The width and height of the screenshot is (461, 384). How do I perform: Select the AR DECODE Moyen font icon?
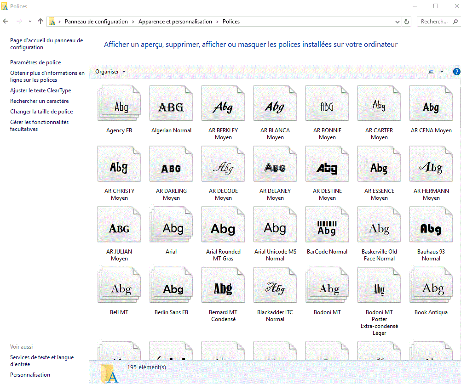[x=223, y=164]
